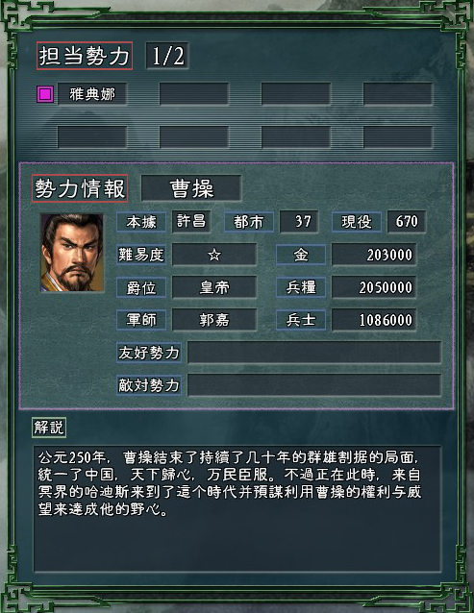
Task: Click the 敵対勢力 empty field
Action: click(314, 385)
